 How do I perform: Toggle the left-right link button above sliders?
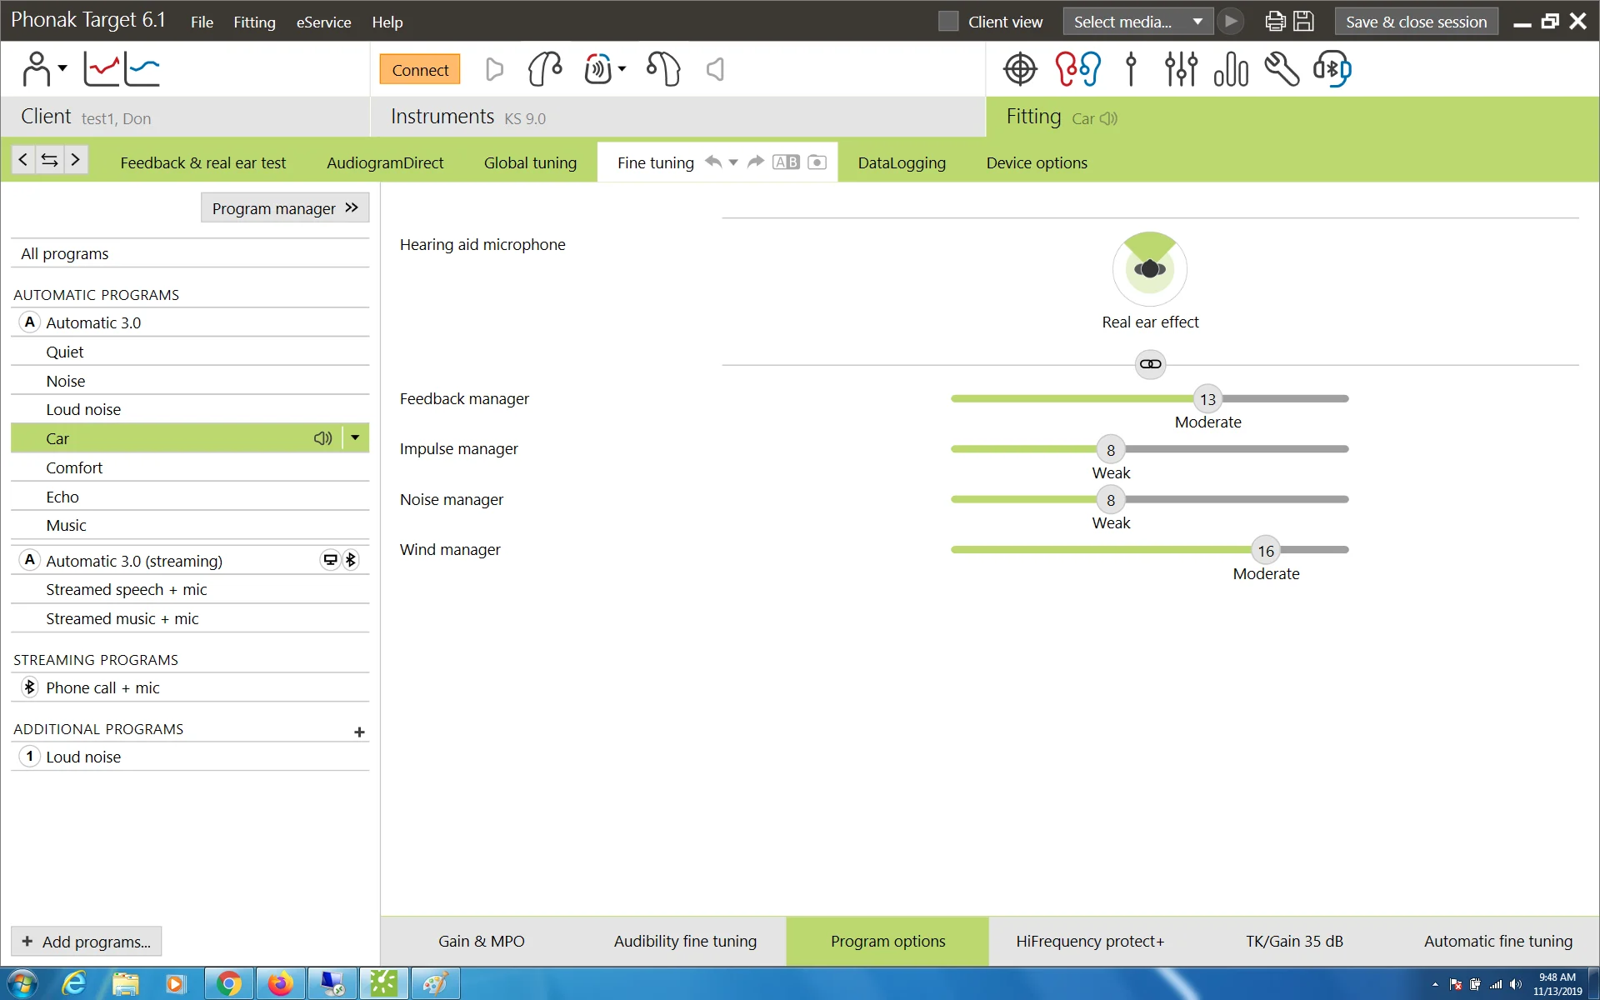click(x=1150, y=364)
